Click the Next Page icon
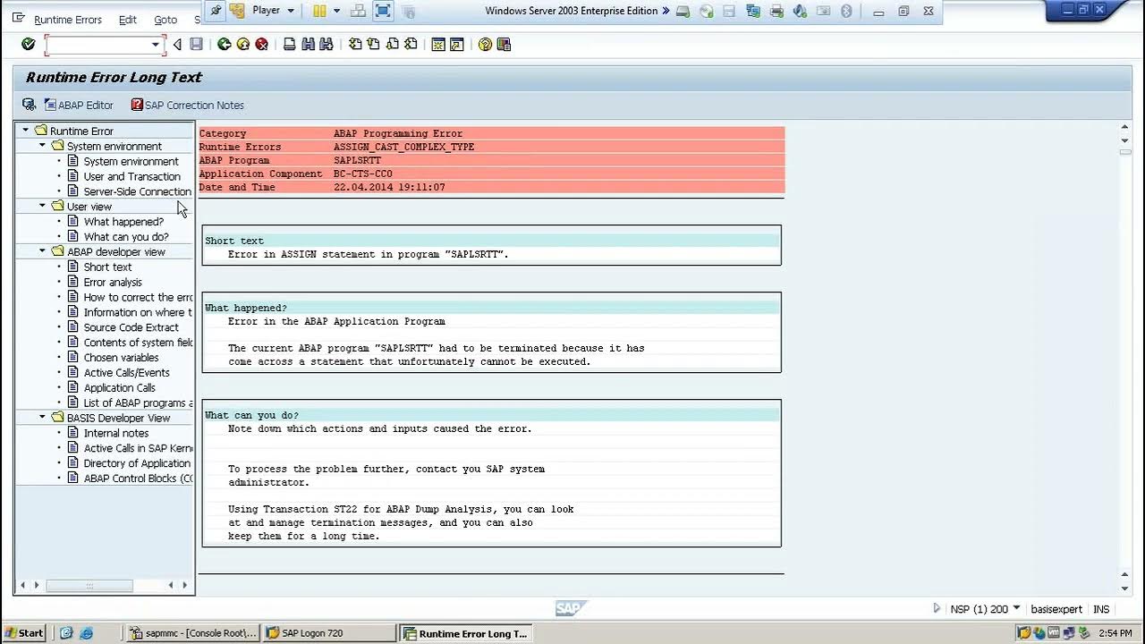Image resolution: width=1145 pixels, height=644 pixels. point(392,44)
